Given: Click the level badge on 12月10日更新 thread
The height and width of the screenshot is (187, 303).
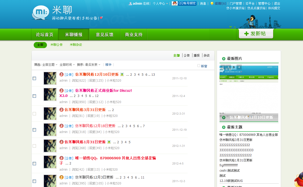Looking at the screenshot, I should pyautogui.click(x=62, y=74).
